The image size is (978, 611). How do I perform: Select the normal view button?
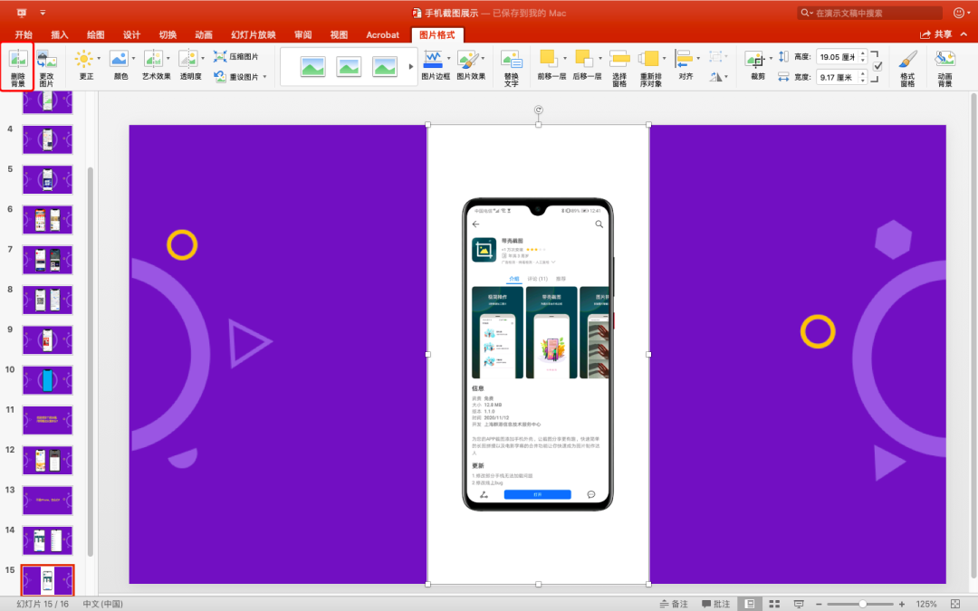pyautogui.click(x=751, y=604)
